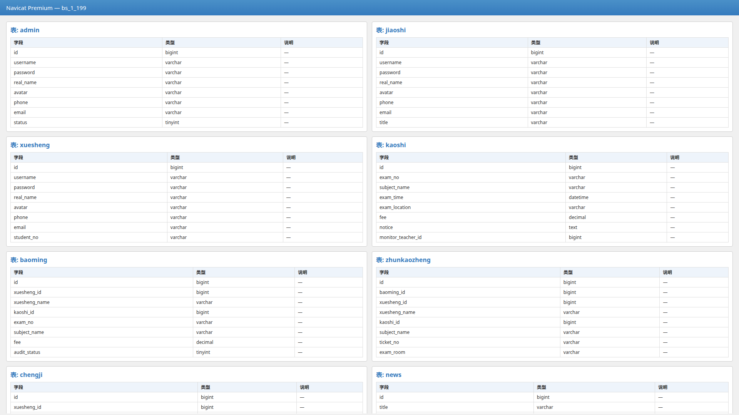The height and width of the screenshot is (415, 739).
Task: Select the 'ticket_no' field in zhunkaozheng table
Action: 389,342
